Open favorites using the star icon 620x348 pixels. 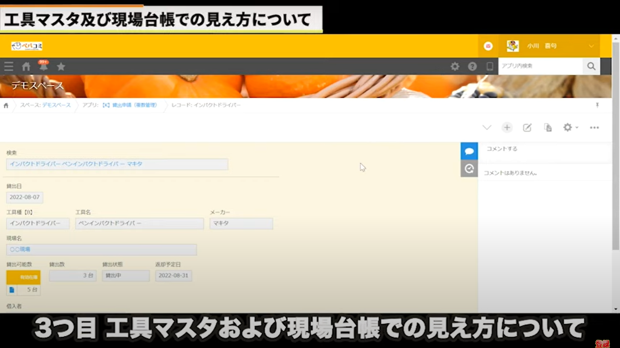tap(61, 66)
